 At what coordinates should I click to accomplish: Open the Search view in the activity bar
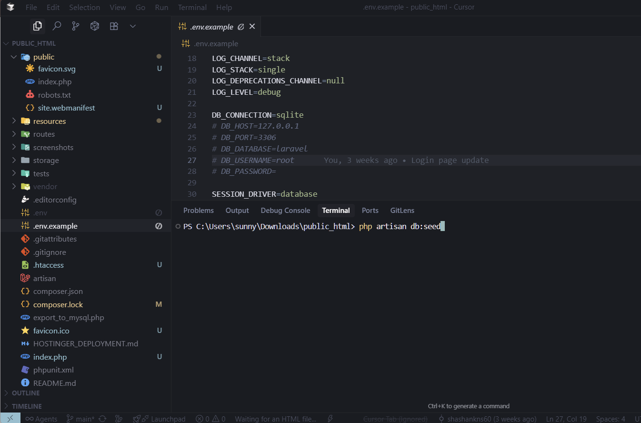point(57,26)
